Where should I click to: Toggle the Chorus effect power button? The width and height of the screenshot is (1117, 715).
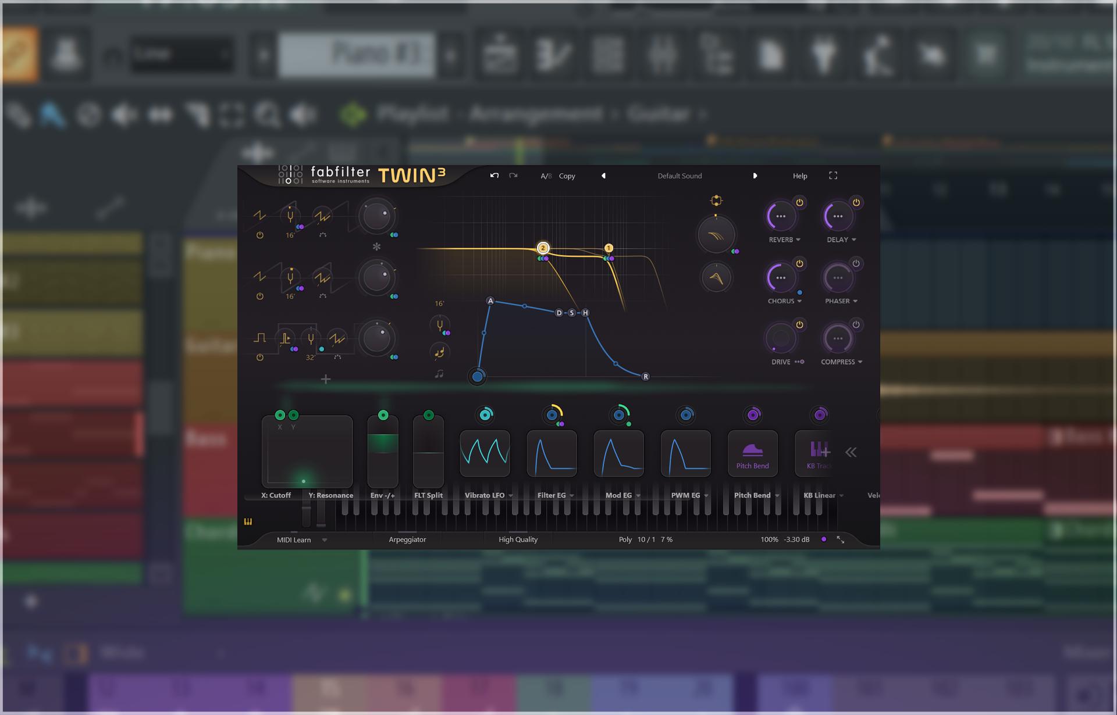[799, 263]
